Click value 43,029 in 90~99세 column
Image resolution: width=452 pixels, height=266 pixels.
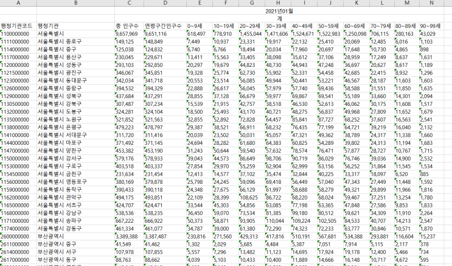pyautogui.click(x=431, y=33)
